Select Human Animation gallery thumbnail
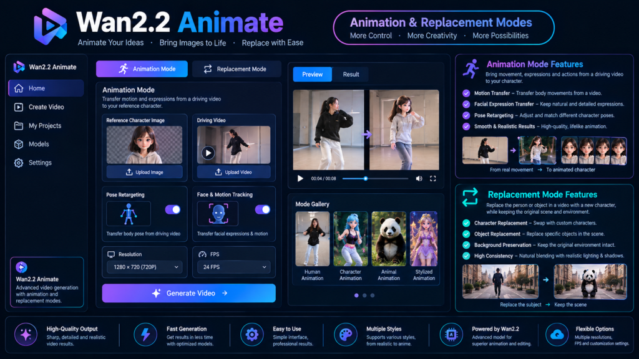 [x=313, y=239]
